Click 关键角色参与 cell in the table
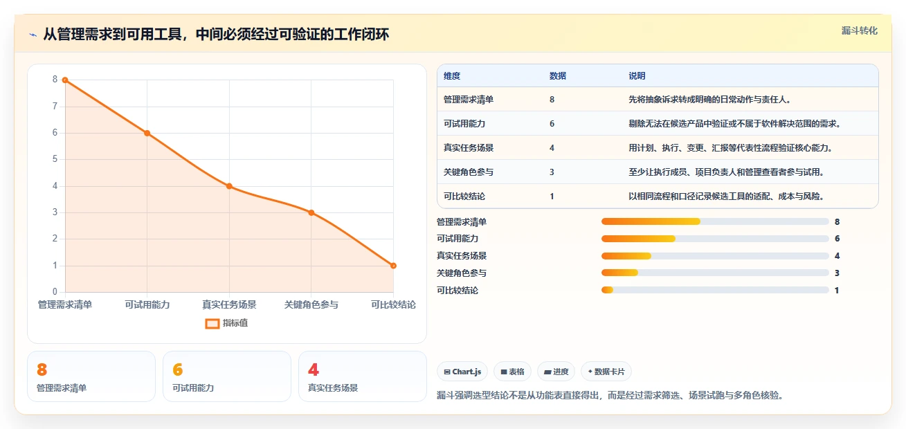 point(469,172)
